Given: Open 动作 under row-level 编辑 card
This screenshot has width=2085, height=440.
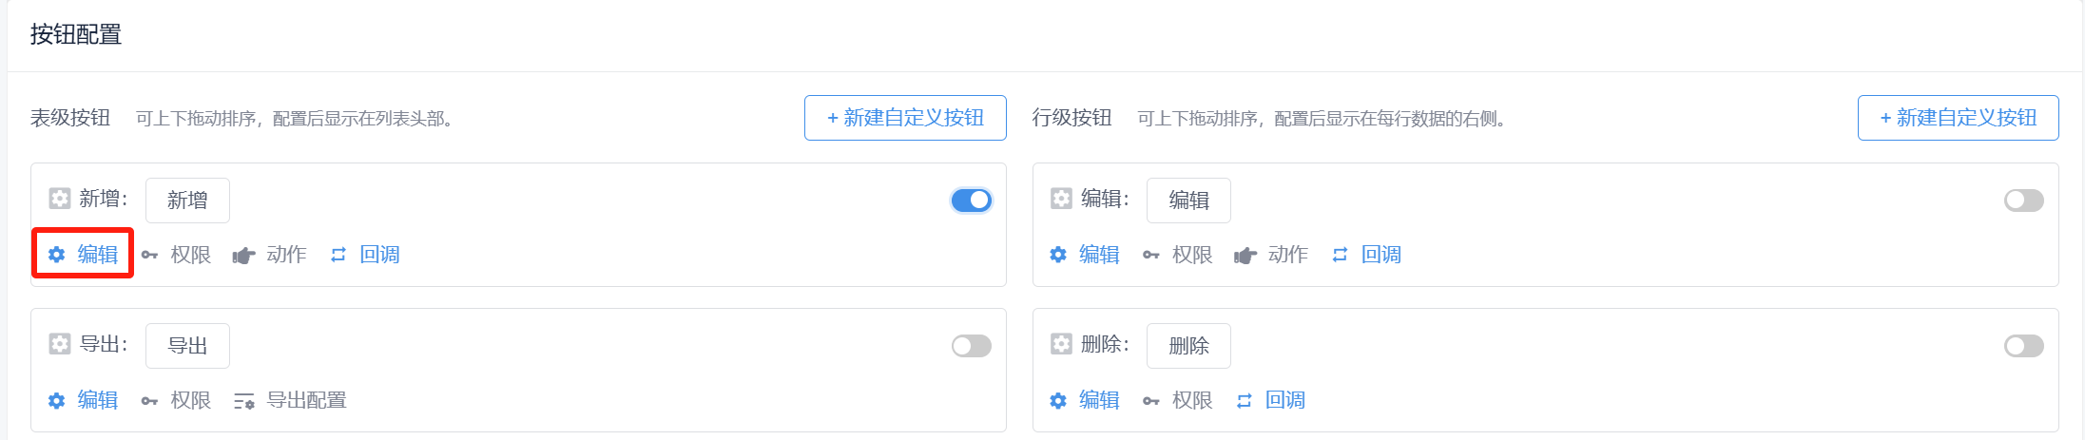Looking at the screenshot, I should [x=1271, y=255].
